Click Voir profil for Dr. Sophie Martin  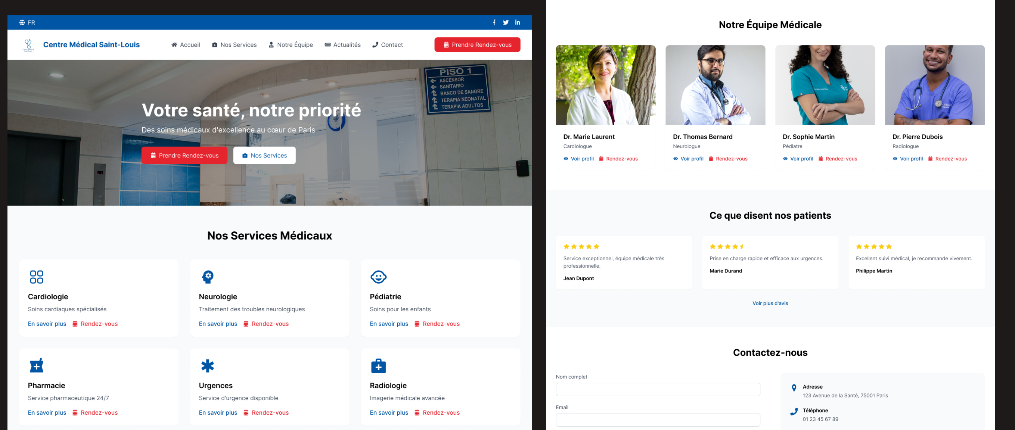pyautogui.click(x=798, y=159)
